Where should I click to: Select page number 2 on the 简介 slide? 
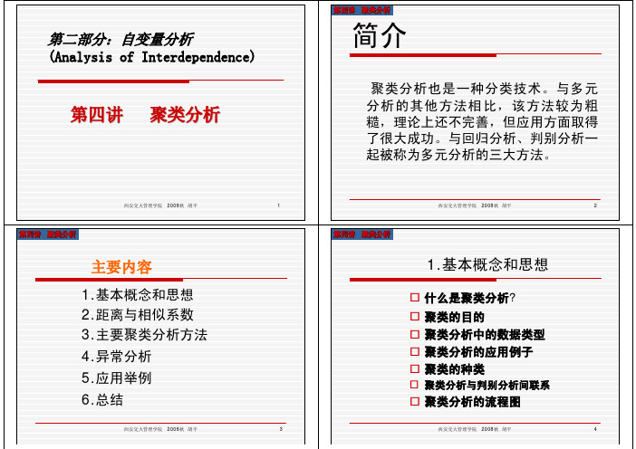click(595, 205)
